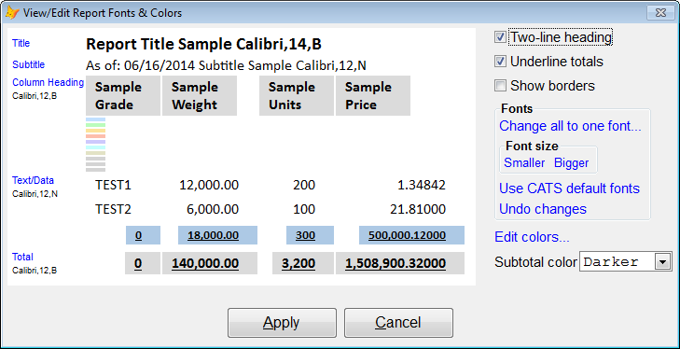Viewport: 680px width, 349px height.
Task: Click Smaller font size link
Action: point(524,163)
